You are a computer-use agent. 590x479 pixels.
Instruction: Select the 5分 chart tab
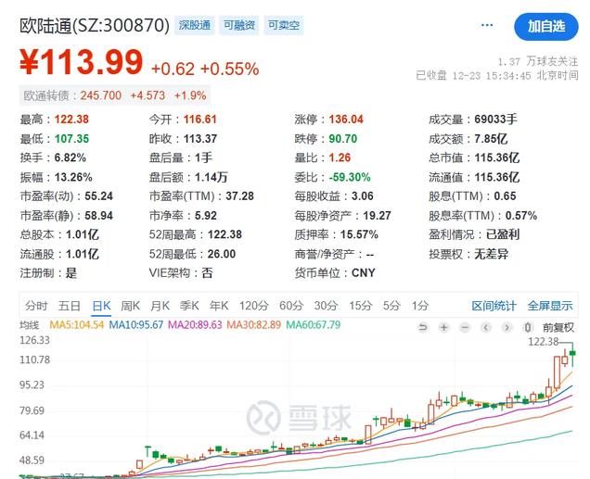point(391,306)
